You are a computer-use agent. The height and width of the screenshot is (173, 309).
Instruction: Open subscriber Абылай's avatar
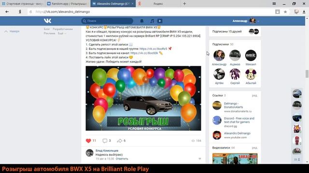coord(251,74)
